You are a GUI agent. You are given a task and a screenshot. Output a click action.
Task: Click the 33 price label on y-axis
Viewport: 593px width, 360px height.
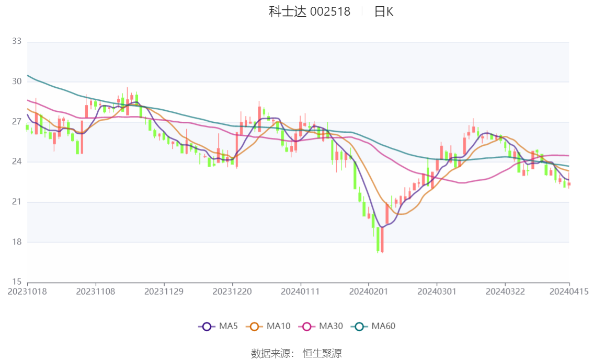pyautogui.click(x=17, y=41)
